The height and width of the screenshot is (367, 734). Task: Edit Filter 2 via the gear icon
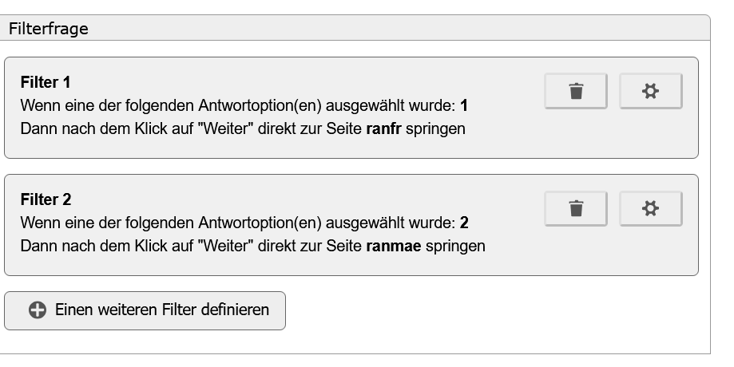pos(650,209)
